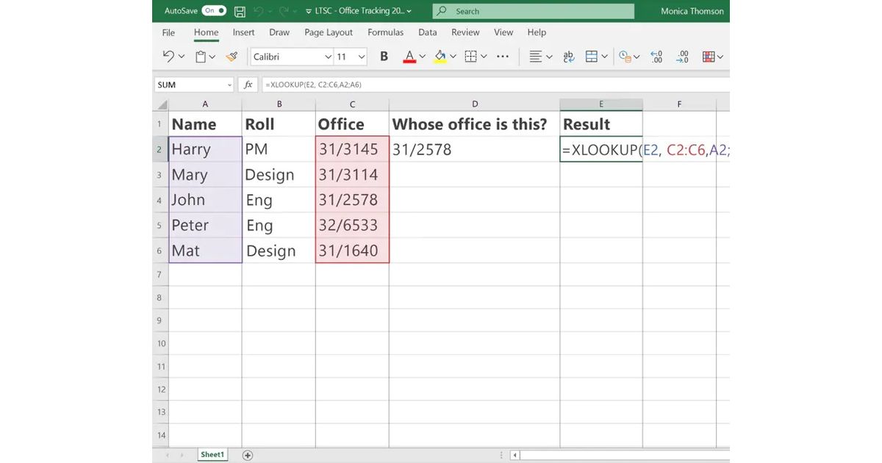Open the font size 11 dropdown
This screenshot has height=463, width=882.
[x=362, y=57]
